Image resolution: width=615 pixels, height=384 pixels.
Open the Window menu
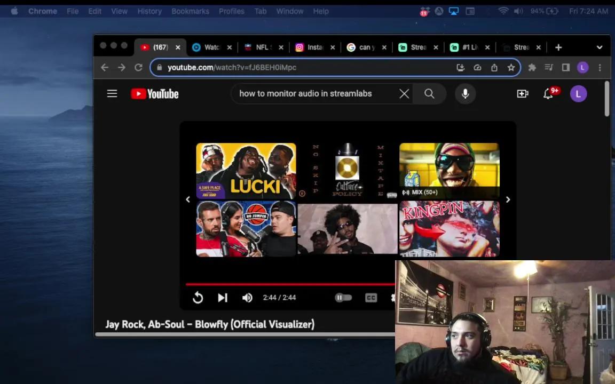tap(290, 11)
